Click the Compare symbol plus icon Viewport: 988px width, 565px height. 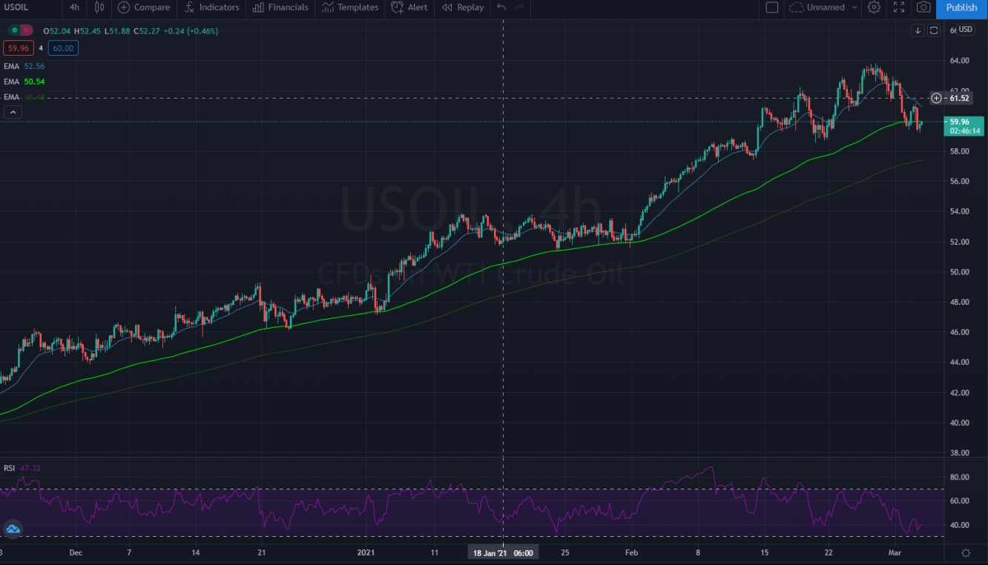pyautogui.click(x=124, y=7)
